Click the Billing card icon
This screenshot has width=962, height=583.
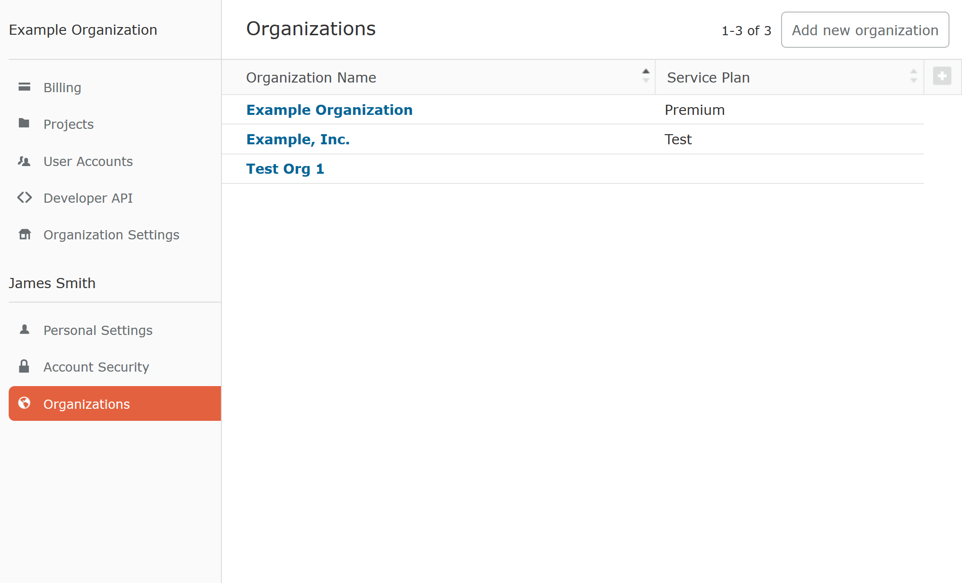[24, 87]
